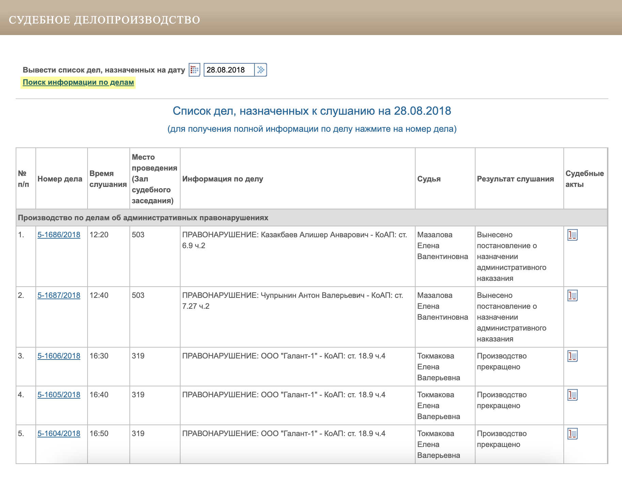Click judge Токмакова Елена Валерьевна in row 5
Viewport: 622px width, 480px height.
[x=439, y=445]
